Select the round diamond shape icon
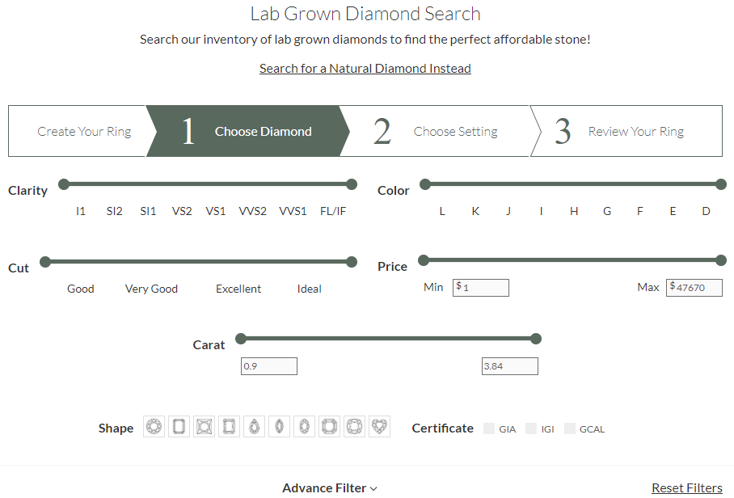Viewport: 734px width, 498px height. tap(154, 427)
